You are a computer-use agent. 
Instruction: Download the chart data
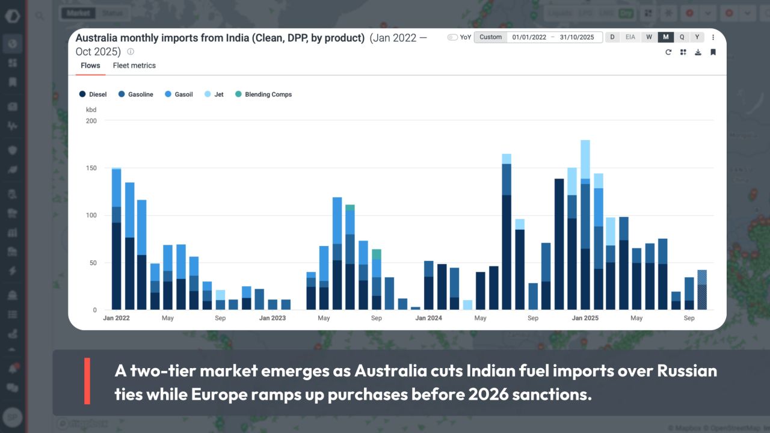(x=698, y=52)
